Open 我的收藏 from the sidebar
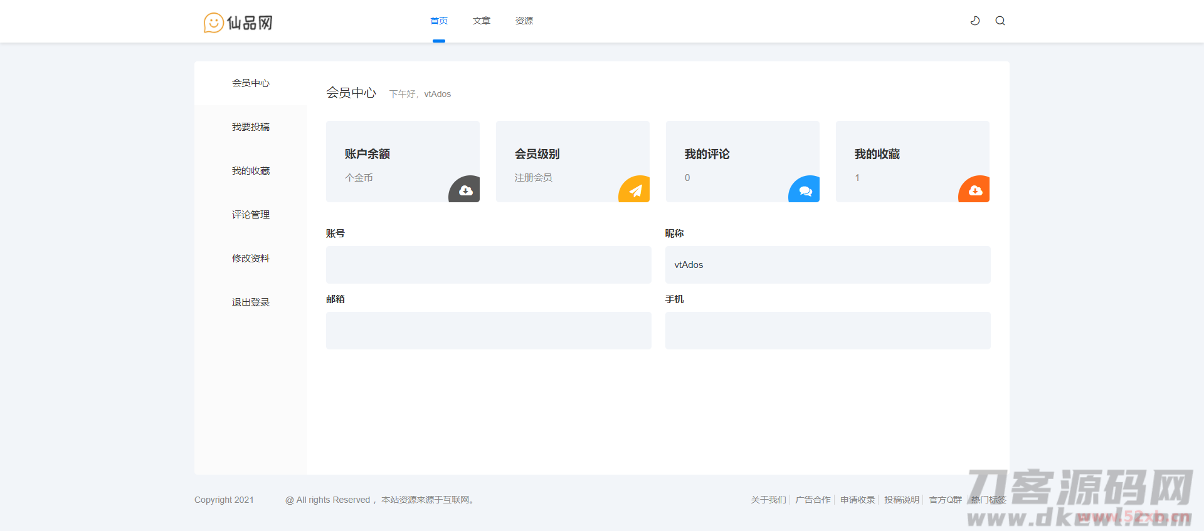 coord(251,171)
